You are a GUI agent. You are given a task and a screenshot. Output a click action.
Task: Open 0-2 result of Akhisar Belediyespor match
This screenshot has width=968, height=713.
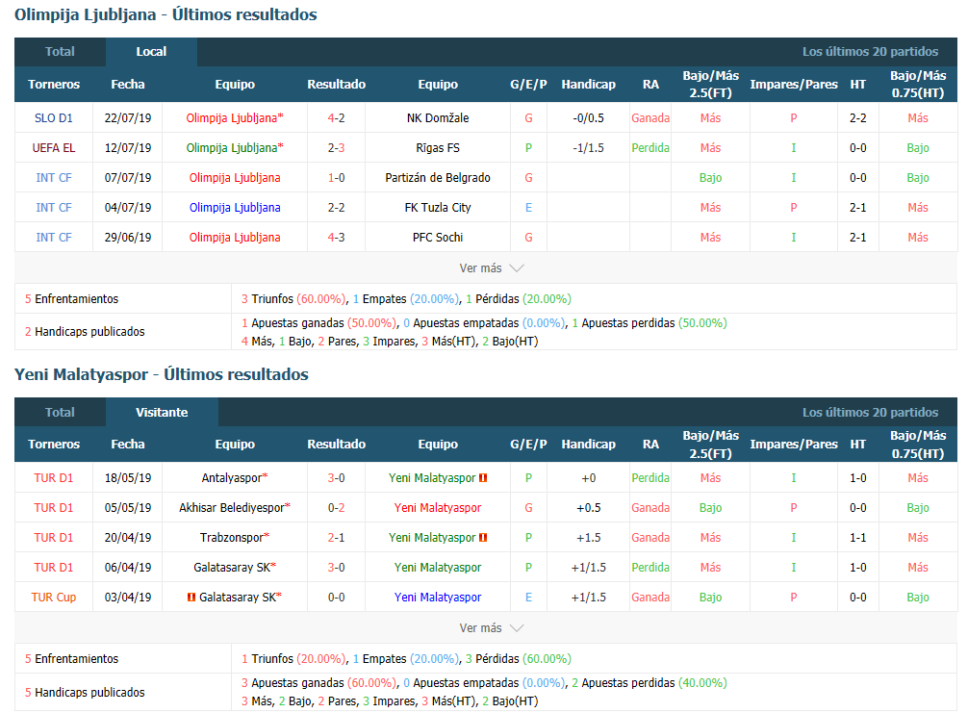pos(337,507)
